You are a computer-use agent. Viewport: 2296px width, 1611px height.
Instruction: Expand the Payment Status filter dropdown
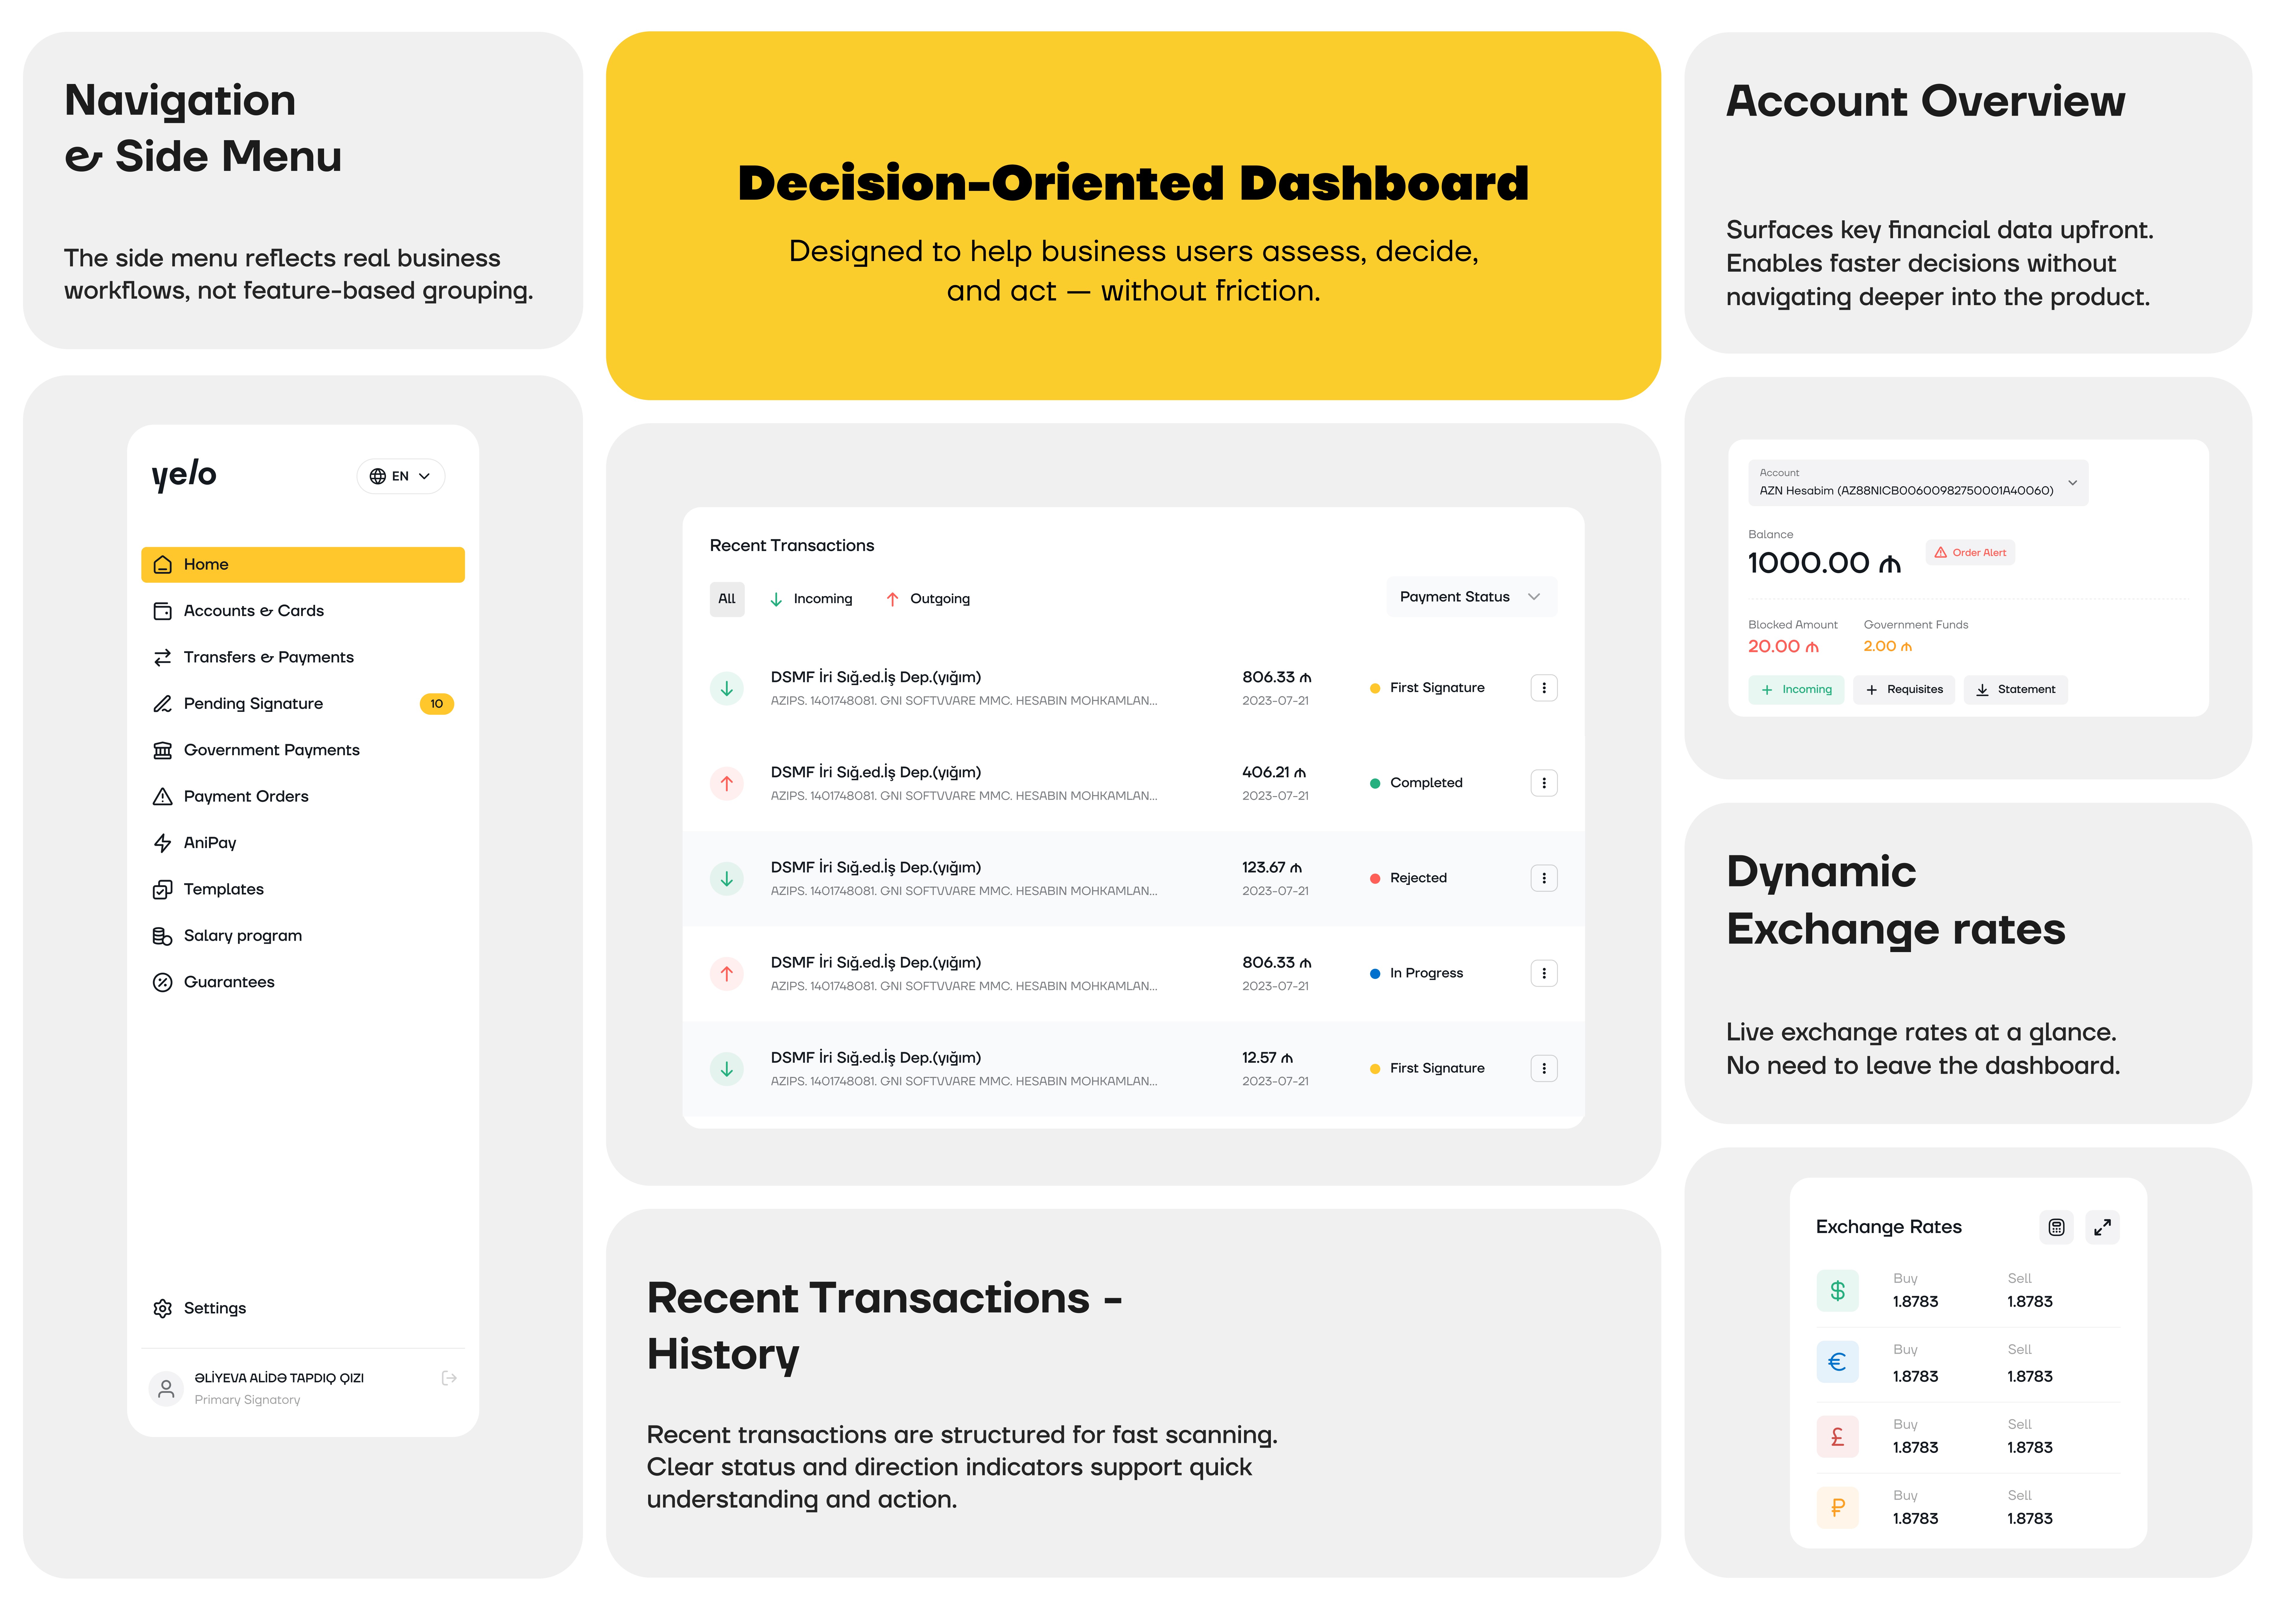point(1470,597)
